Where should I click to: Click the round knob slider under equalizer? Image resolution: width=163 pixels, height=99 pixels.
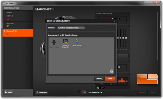119,67
